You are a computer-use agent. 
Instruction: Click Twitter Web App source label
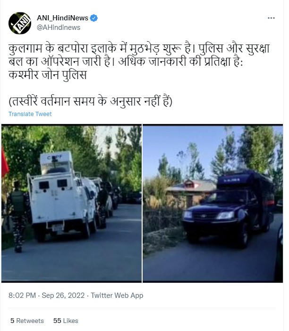(117, 295)
